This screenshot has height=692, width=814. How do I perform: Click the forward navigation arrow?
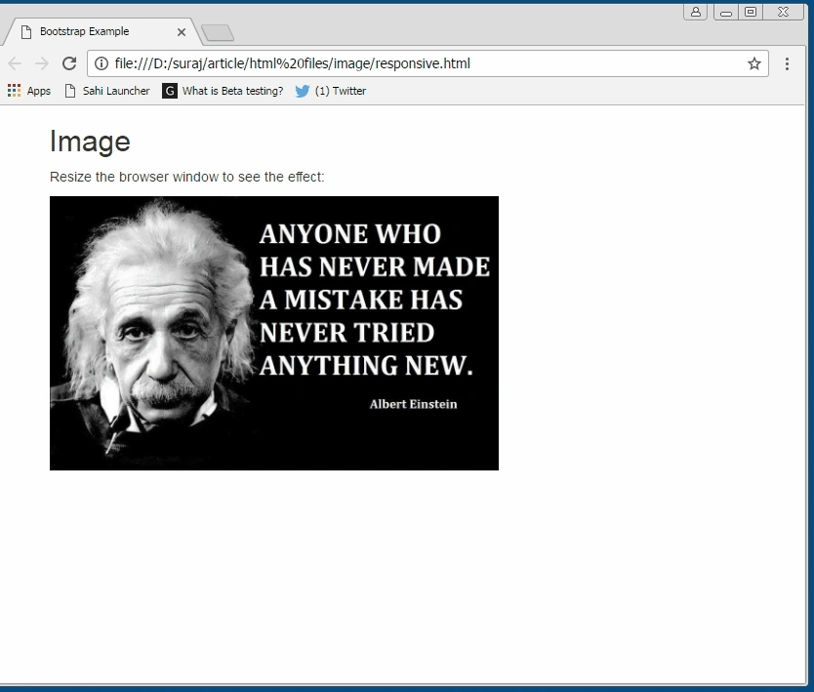click(42, 63)
